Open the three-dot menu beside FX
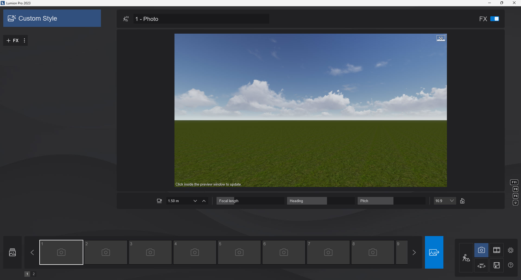 pos(24,40)
